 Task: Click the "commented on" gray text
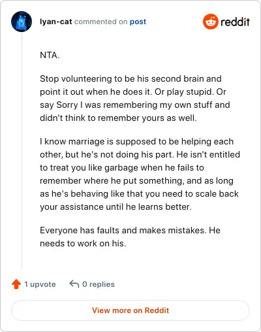[x=100, y=22]
